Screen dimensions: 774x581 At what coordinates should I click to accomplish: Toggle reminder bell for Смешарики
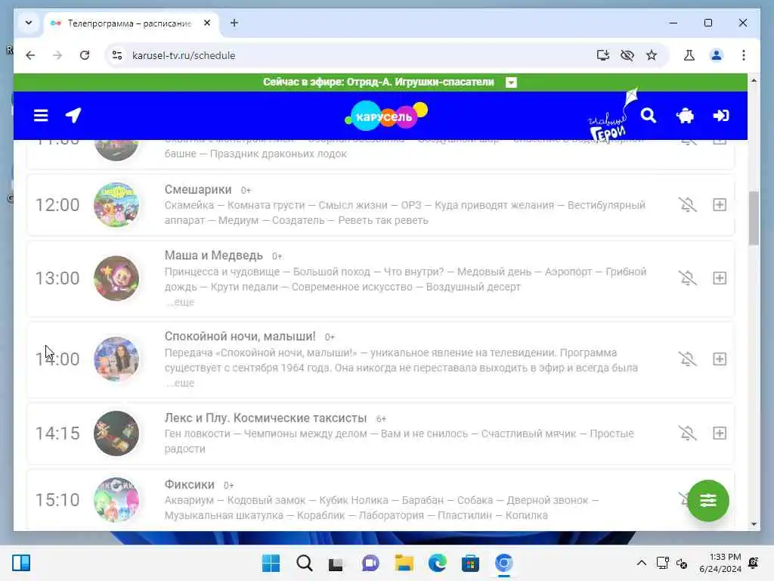tap(688, 204)
